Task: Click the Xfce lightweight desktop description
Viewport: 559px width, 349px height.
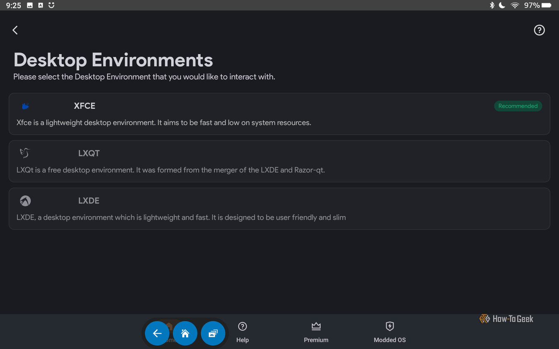Action: tap(164, 123)
